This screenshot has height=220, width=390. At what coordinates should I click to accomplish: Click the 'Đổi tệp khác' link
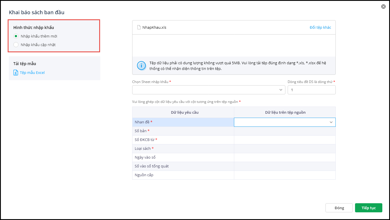coord(320,28)
